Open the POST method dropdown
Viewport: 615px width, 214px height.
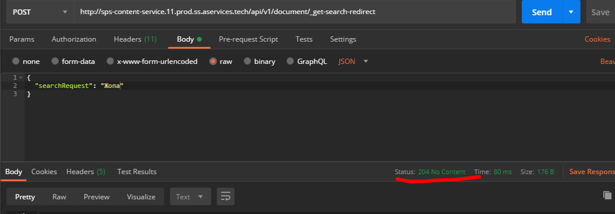click(40, 12)
